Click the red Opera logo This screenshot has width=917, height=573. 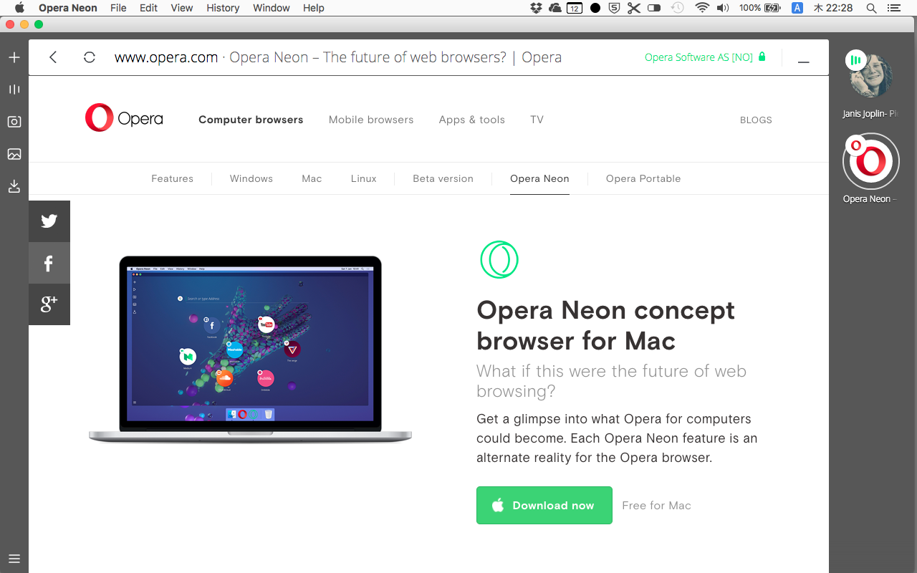pyautogui.click(x=124, y=118)
